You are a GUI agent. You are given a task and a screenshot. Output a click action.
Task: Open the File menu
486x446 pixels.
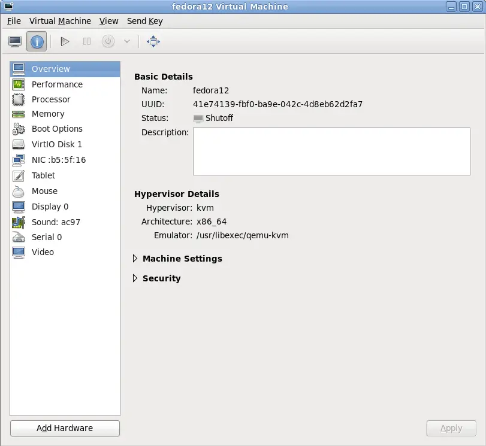14,21
